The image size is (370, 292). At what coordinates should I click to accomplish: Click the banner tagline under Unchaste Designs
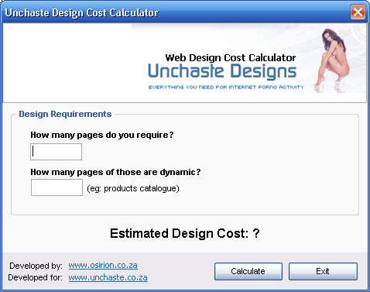[x=226, y=88]
